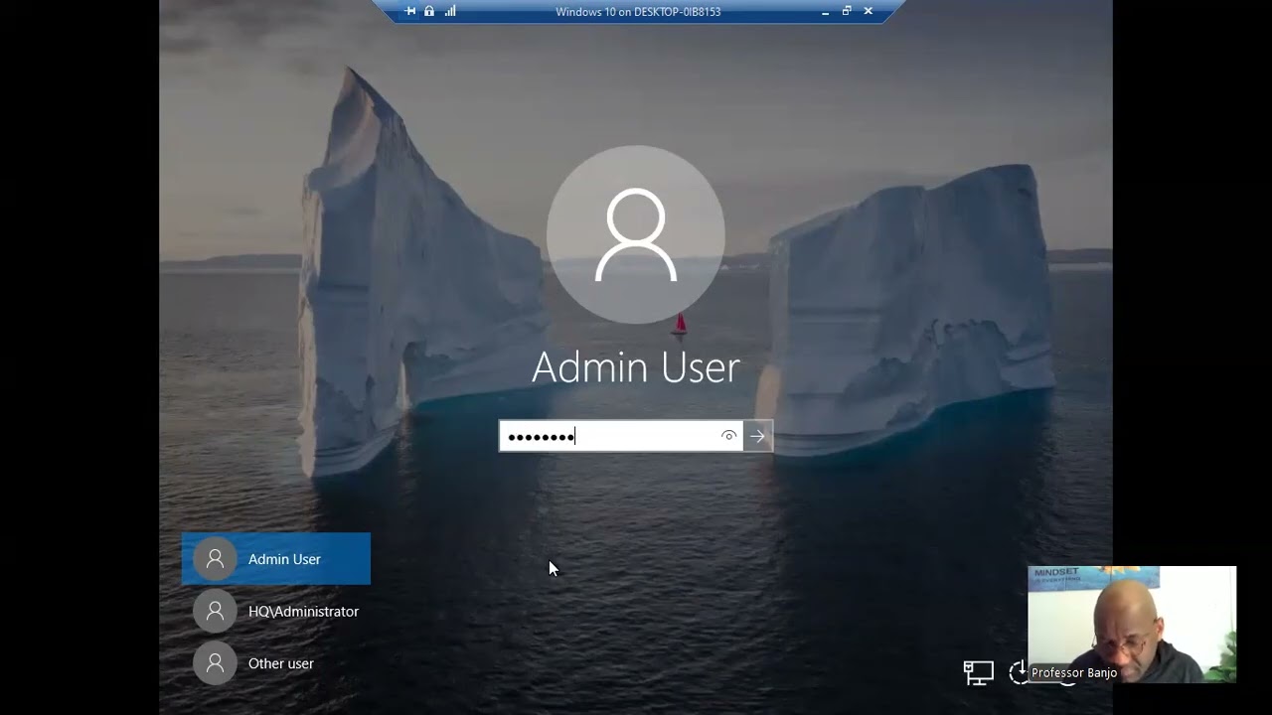This screenshot has width=1272, height=715.
Task: Click the Professor Banjo webcam thumbnail
Action: click(1132, 625)
